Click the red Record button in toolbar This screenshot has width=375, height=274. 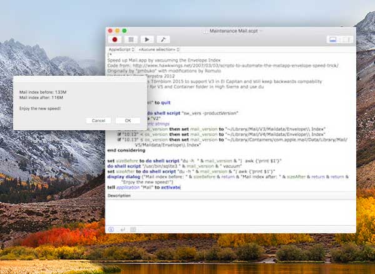(115, 39)
